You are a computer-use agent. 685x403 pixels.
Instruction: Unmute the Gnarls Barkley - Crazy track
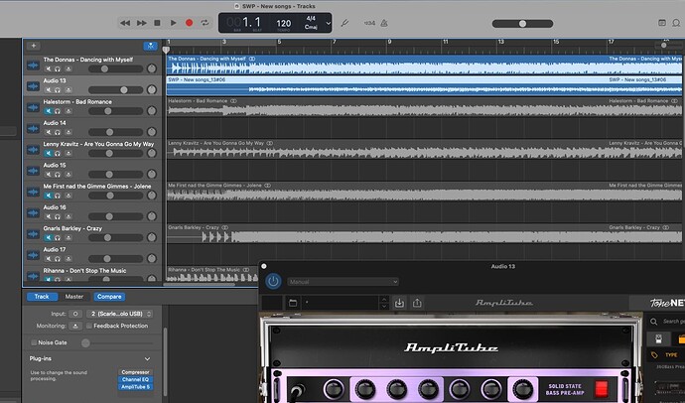(x=48, y=237)
